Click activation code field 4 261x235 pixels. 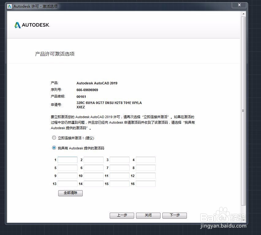pos(146,160)
